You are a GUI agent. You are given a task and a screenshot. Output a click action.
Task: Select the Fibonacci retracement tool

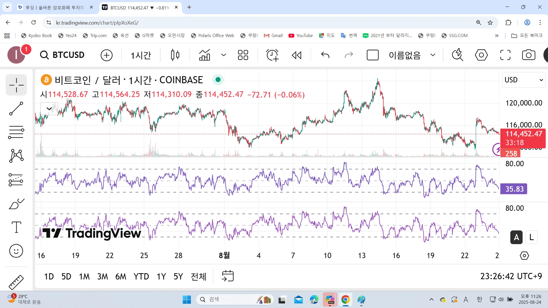point(16,132)
